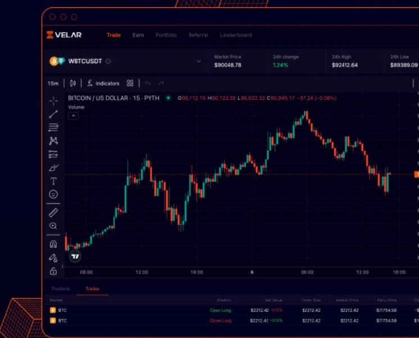Image resolution: width=419 pixels, height=338 pixels.
Task: Click the WBTCUSDT info icon
Action: pyautogui.click(x=109, y=61)
